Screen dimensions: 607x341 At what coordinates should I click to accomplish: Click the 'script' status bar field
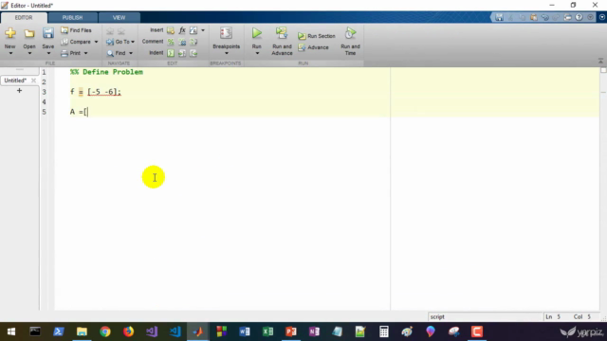[x=485, y=316]
